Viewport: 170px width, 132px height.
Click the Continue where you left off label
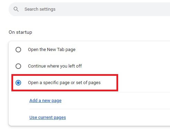[55, 66]
